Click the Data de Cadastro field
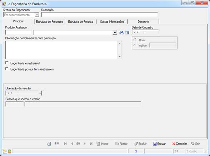The height and width of the screenshot is (156, 210). coord(145,32)
